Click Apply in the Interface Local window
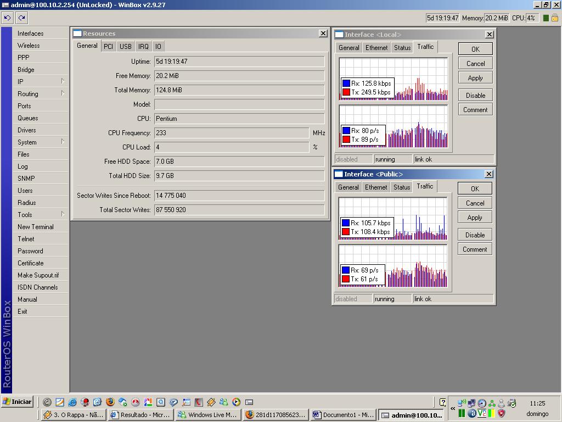The image size is (562, 422). 475,78
